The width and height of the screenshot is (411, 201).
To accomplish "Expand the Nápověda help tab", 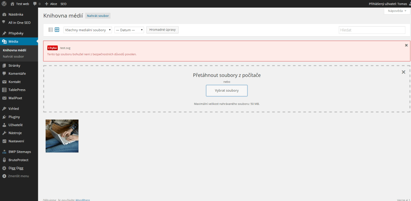I will 397,11.
